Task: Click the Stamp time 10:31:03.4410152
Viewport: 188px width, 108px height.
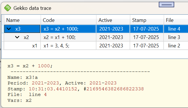Action: pyautogui.click(x=53, y=89)
